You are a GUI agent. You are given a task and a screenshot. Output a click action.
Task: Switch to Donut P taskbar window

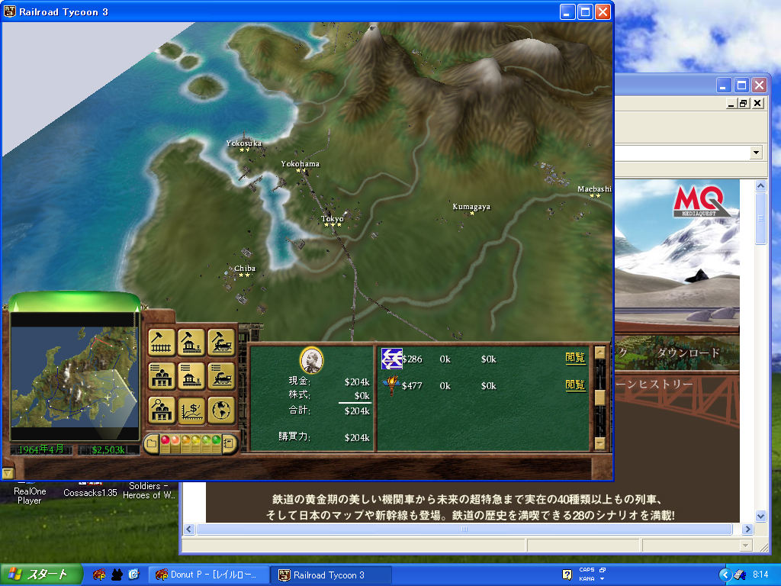(x=209, y=575)
